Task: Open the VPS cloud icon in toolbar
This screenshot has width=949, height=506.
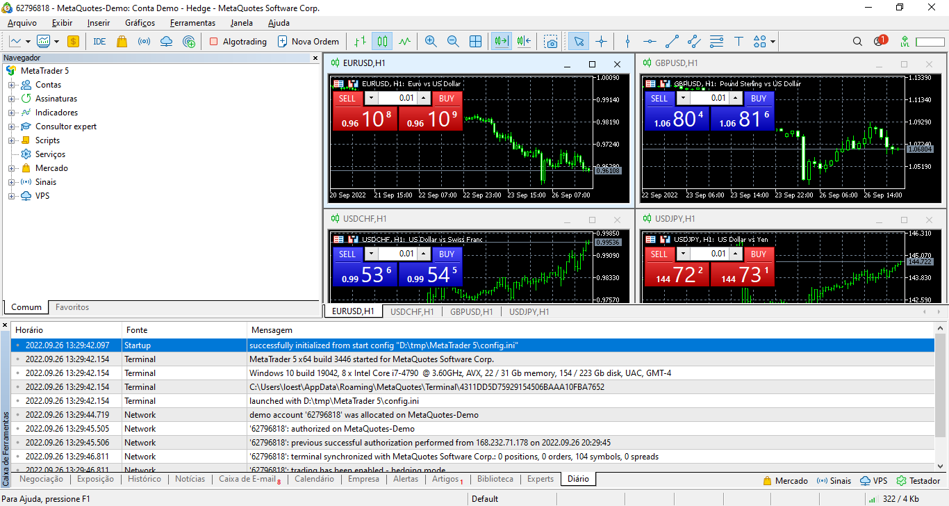Action: pyautogui.click(x=167, y=42)
